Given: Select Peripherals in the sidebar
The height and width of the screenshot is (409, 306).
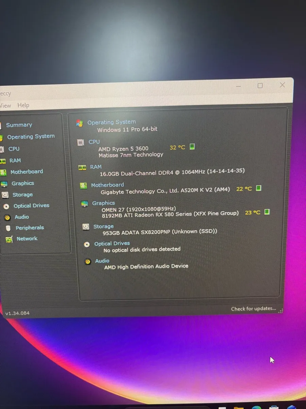Looking at the screenshot, I should pos(30,228).
